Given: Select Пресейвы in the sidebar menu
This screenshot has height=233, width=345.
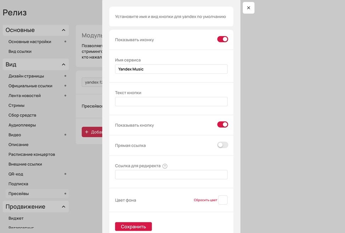Looking at the screenshot, I should [x=19, y=193].
